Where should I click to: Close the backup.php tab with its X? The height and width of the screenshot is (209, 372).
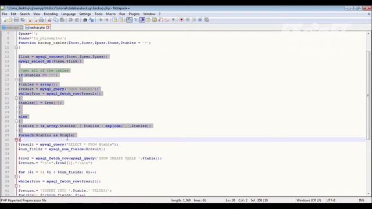(48, 27)
